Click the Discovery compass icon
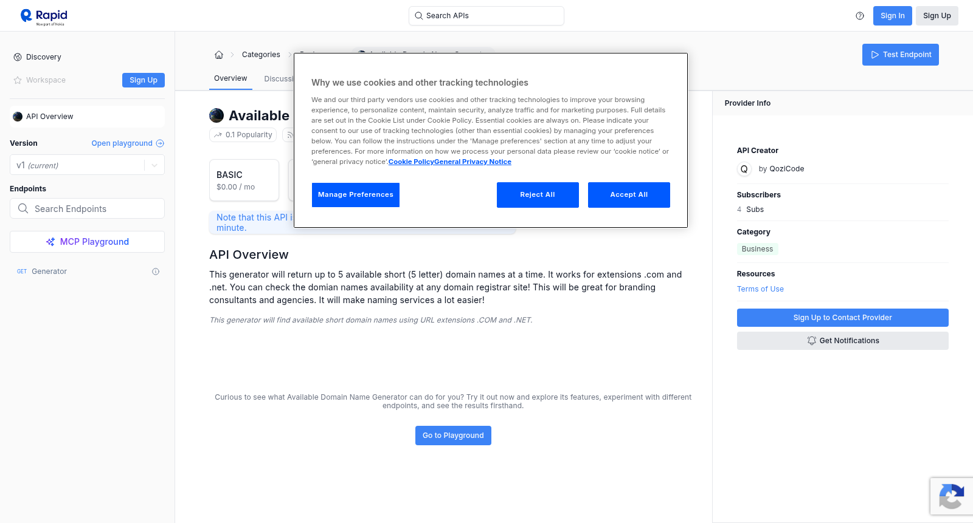The image size is (973, 523). pos(18,57)
